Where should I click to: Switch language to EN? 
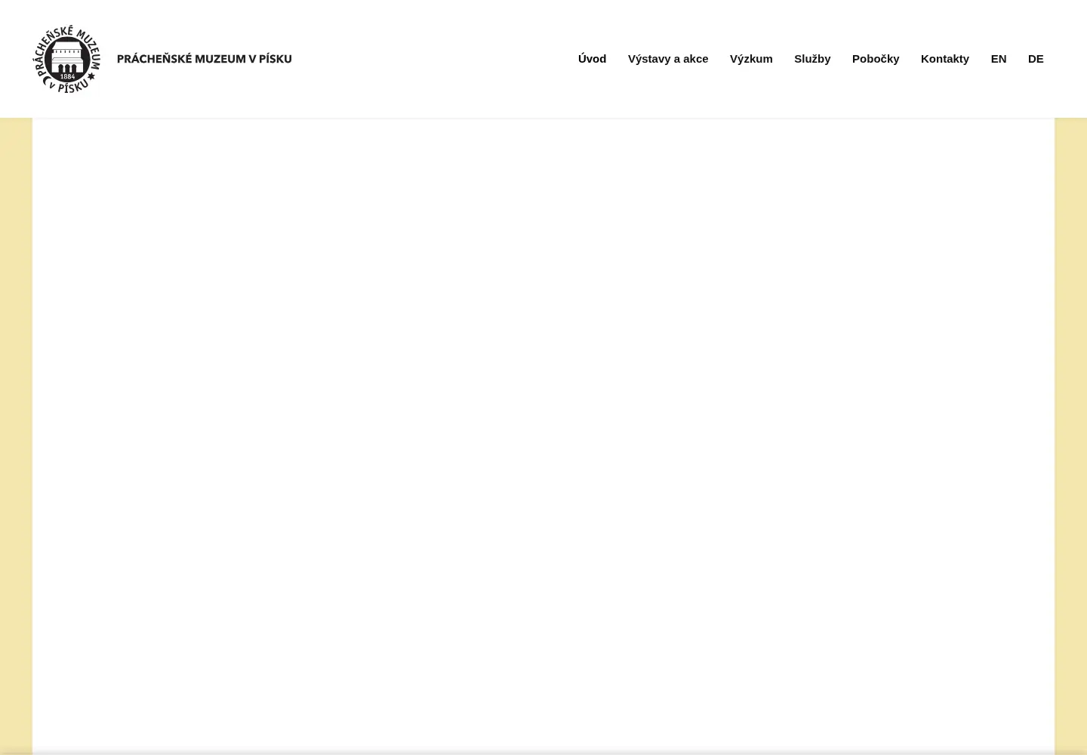[x=999, y=59]
